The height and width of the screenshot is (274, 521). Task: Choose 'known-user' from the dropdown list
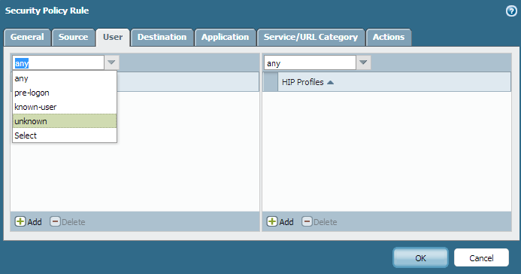pyautogui.click(x=65, y=107)
